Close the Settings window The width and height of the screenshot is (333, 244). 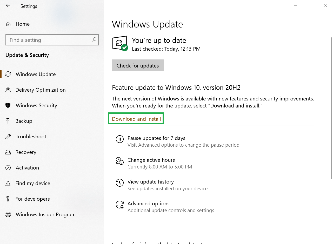325,5
